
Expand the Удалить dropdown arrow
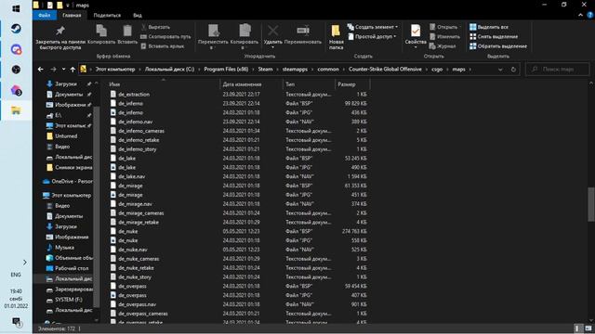[272, 47]
